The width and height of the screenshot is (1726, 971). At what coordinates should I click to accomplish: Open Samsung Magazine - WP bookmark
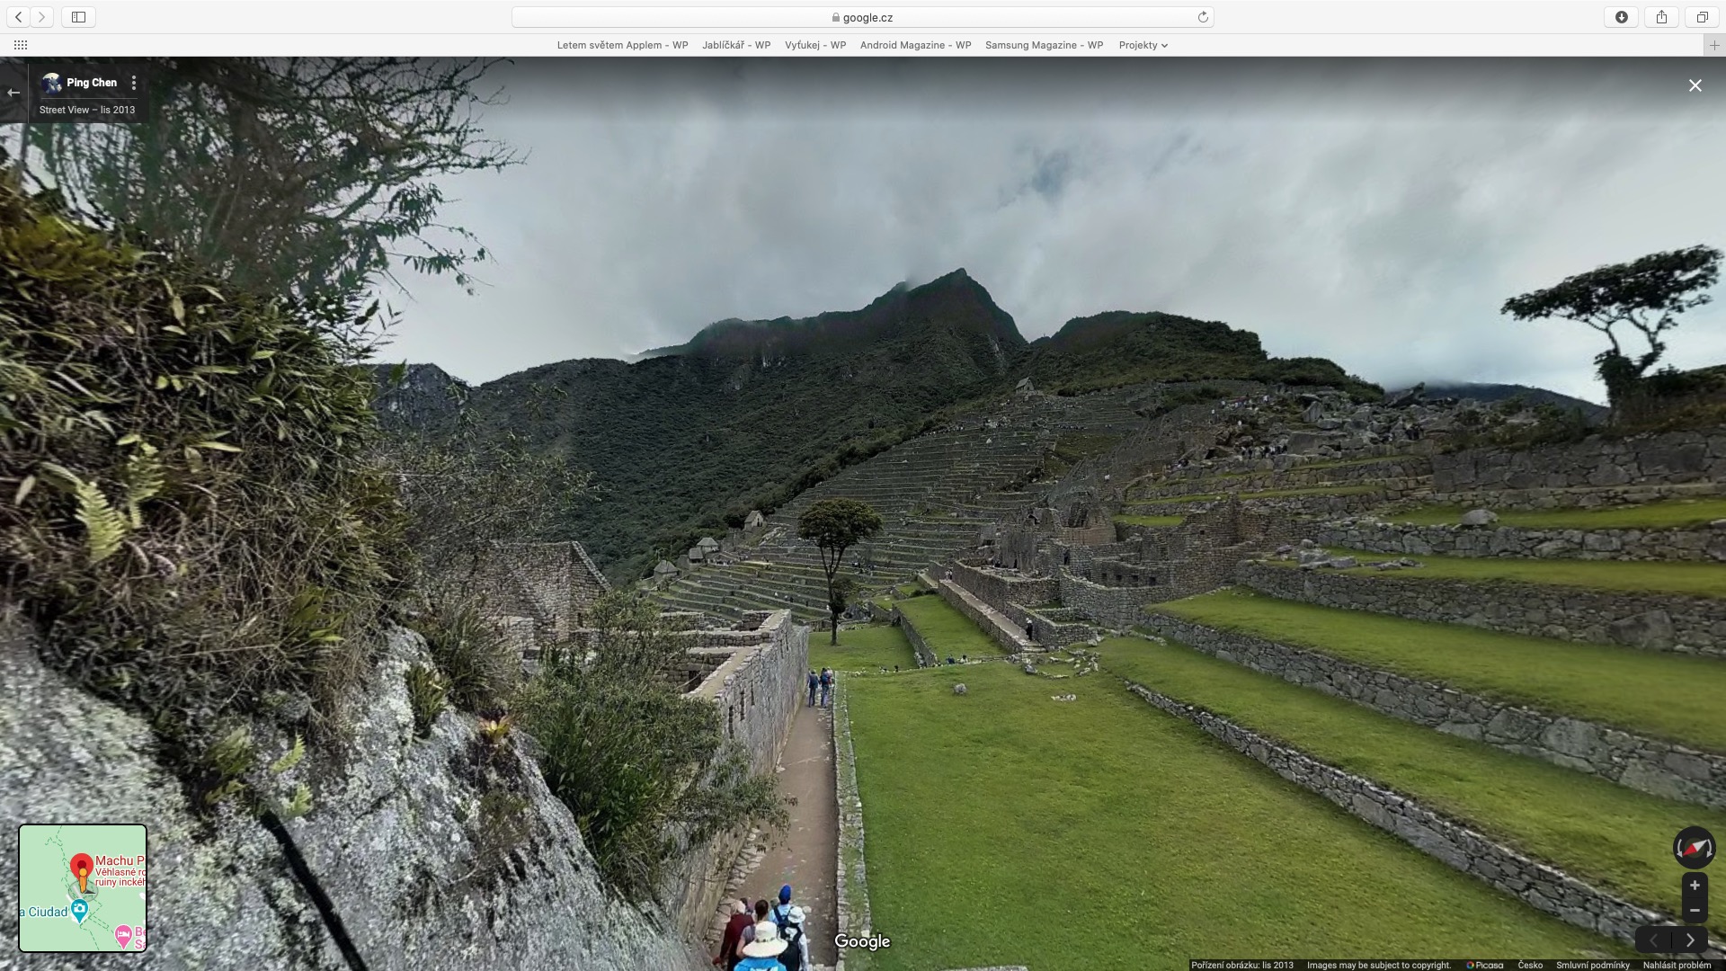(1044, 45)
